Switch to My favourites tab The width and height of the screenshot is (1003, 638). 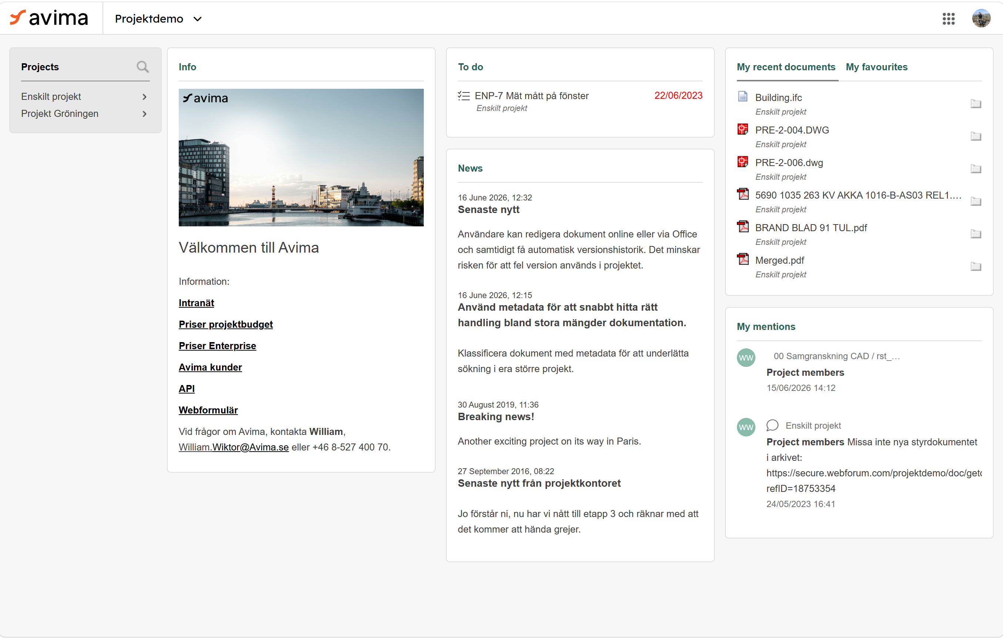(x=876, y=67)
